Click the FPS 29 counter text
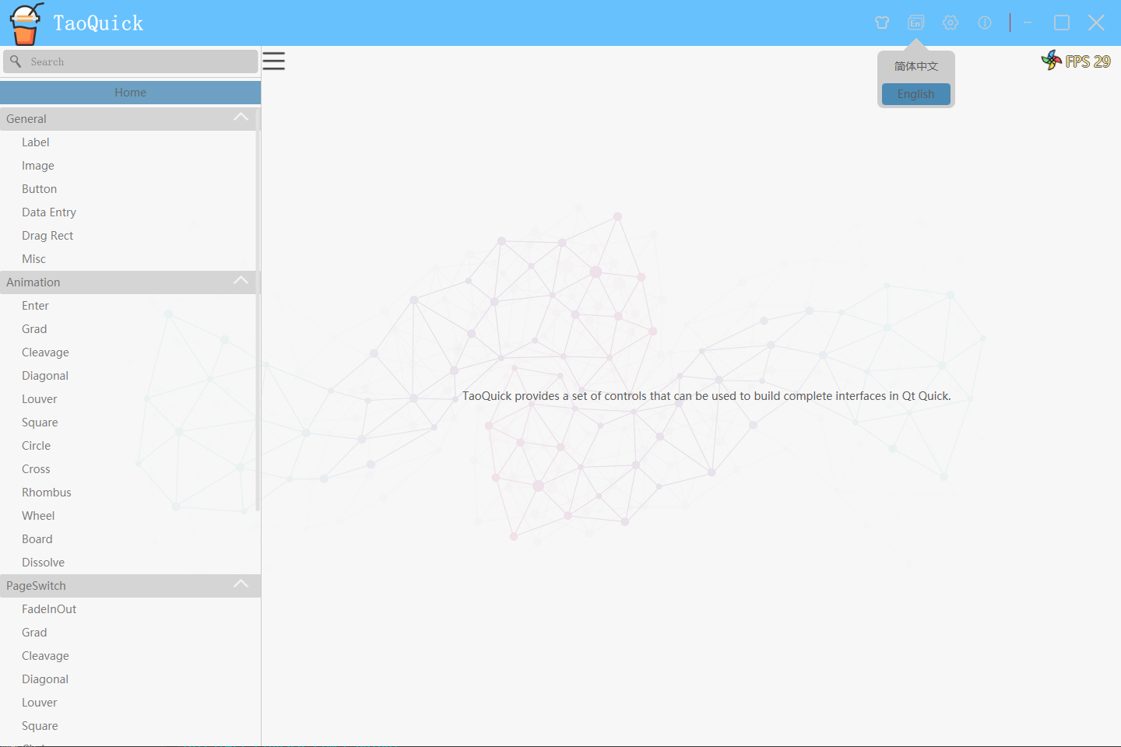The height and width of the screenshot is (747, 1121). pyautogui.click(x=1088, y=61)
